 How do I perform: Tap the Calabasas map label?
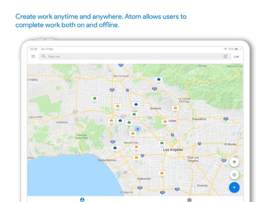pyautogui.click(x=62, y=122)
